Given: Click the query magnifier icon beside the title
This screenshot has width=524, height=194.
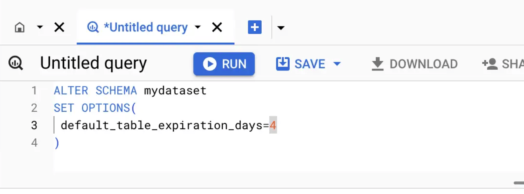Looking at the screenshot, I should coord(16,64).
